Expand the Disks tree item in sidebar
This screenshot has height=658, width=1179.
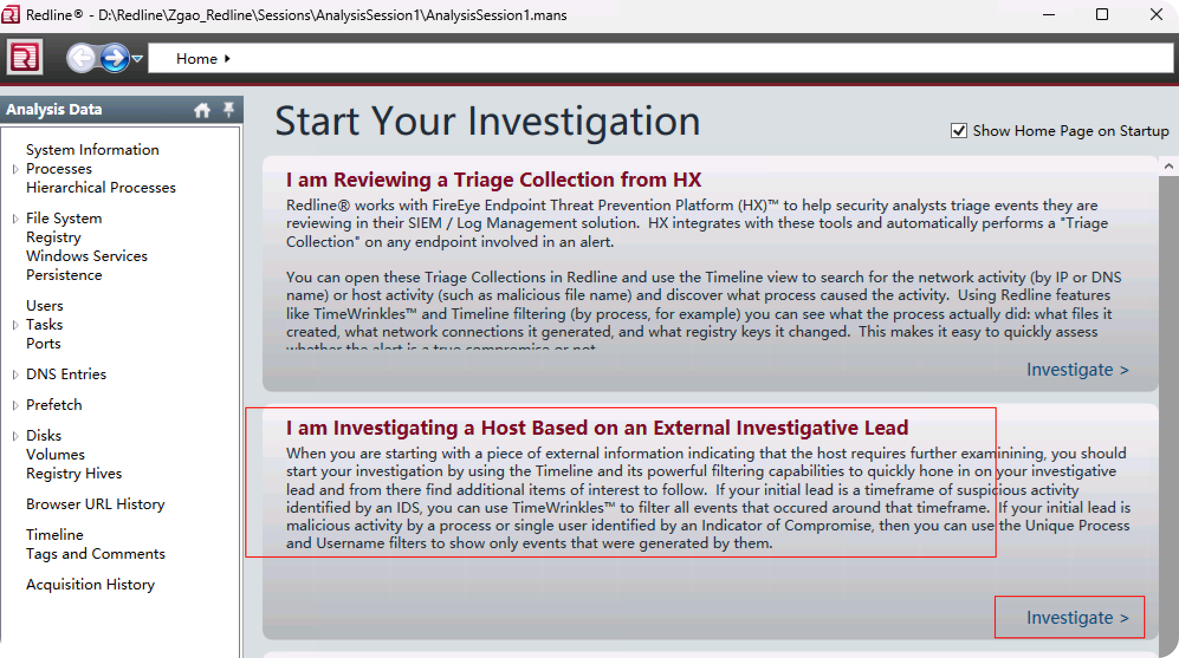pyautogui.click(x=16, y=435)
